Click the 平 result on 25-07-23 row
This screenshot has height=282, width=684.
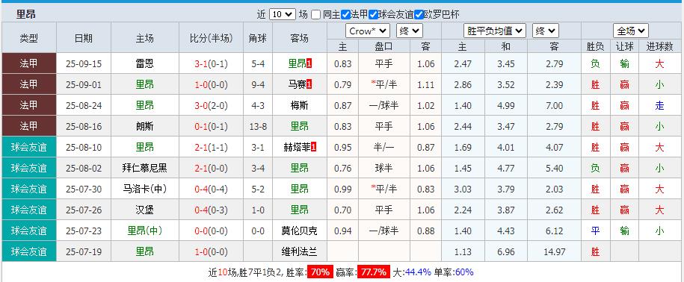[596, 231]
